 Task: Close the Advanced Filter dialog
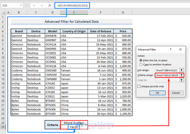tap(180, 50)
